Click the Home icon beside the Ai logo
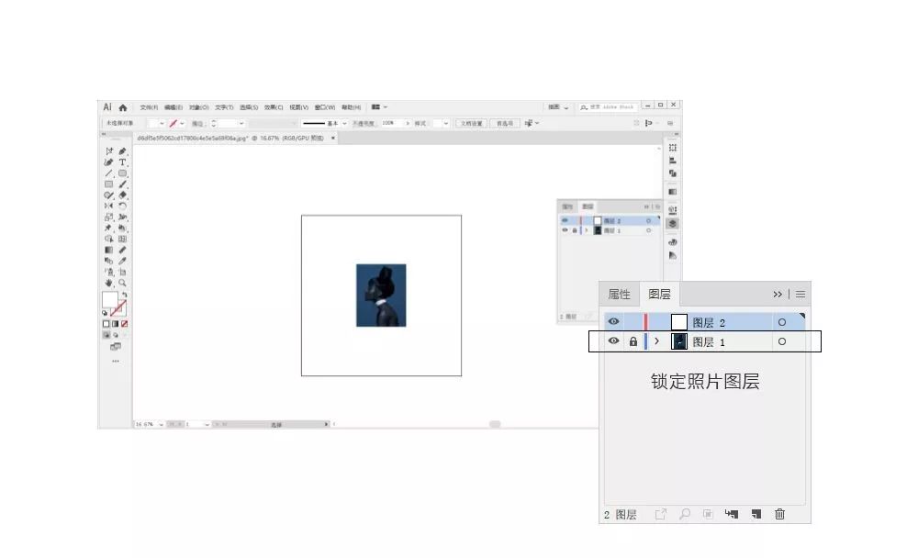Screen dimensions: 918x558 pyautogui.click(x=123, y=107)
